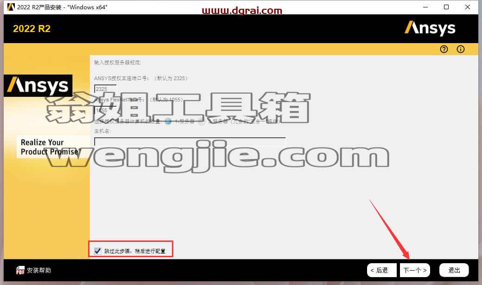
Task: Go back with the 后退 button
Action: coord(382,270)
